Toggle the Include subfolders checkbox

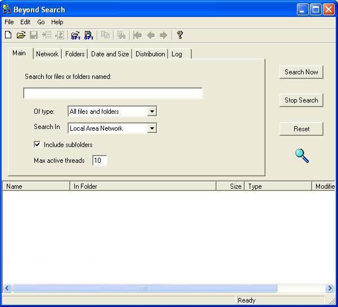pyautogui.click(x=37, y=144)
